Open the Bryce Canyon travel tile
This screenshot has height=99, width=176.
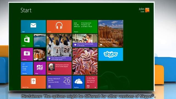point(111,34)
